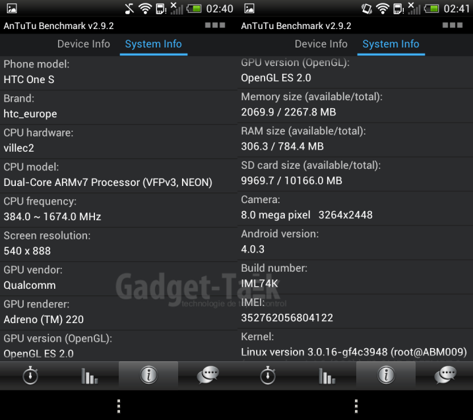Select the info tab icon in right screenshot
473x420 pixels.
click(x=386, y=375)
